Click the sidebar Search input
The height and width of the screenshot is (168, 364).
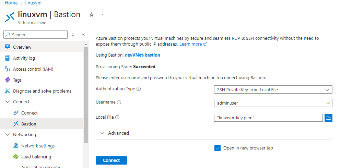tap(36, 35)
